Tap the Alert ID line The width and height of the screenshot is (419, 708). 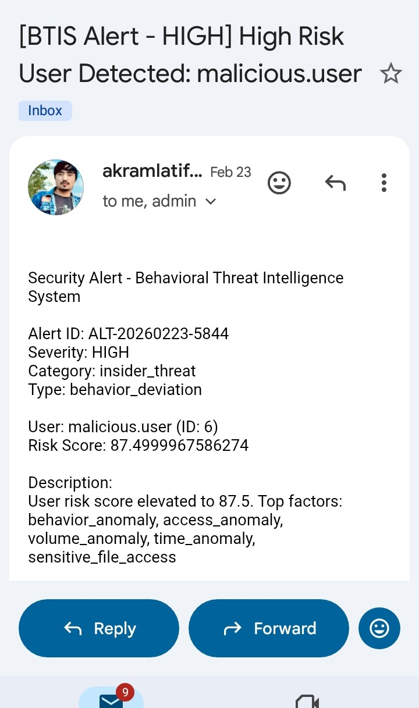[128, 334]
